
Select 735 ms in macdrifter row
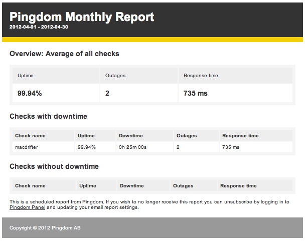coord(231,147)
